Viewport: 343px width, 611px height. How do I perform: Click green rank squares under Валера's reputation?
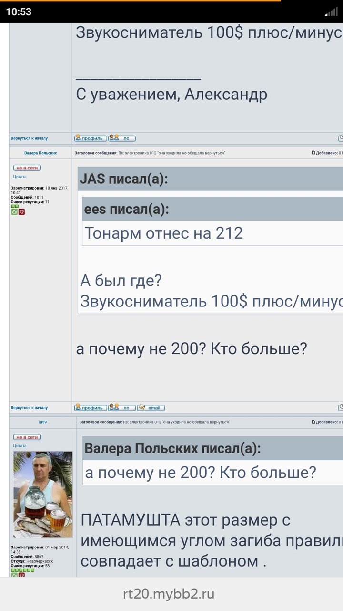point(15,206)
